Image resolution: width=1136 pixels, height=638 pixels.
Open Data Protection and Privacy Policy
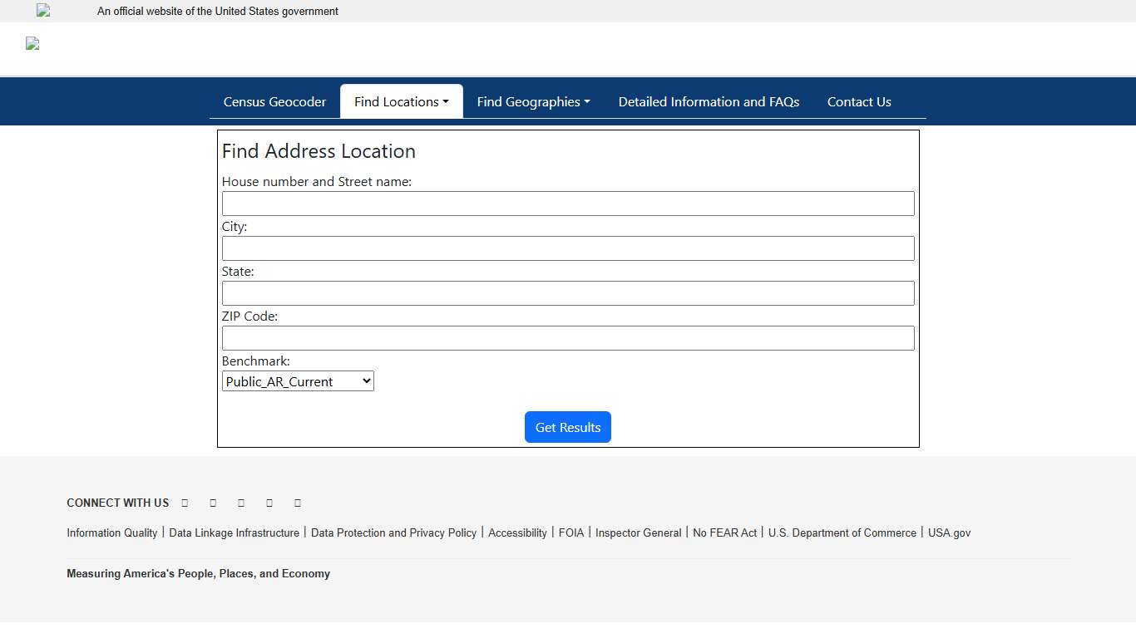tap(393, 532)
